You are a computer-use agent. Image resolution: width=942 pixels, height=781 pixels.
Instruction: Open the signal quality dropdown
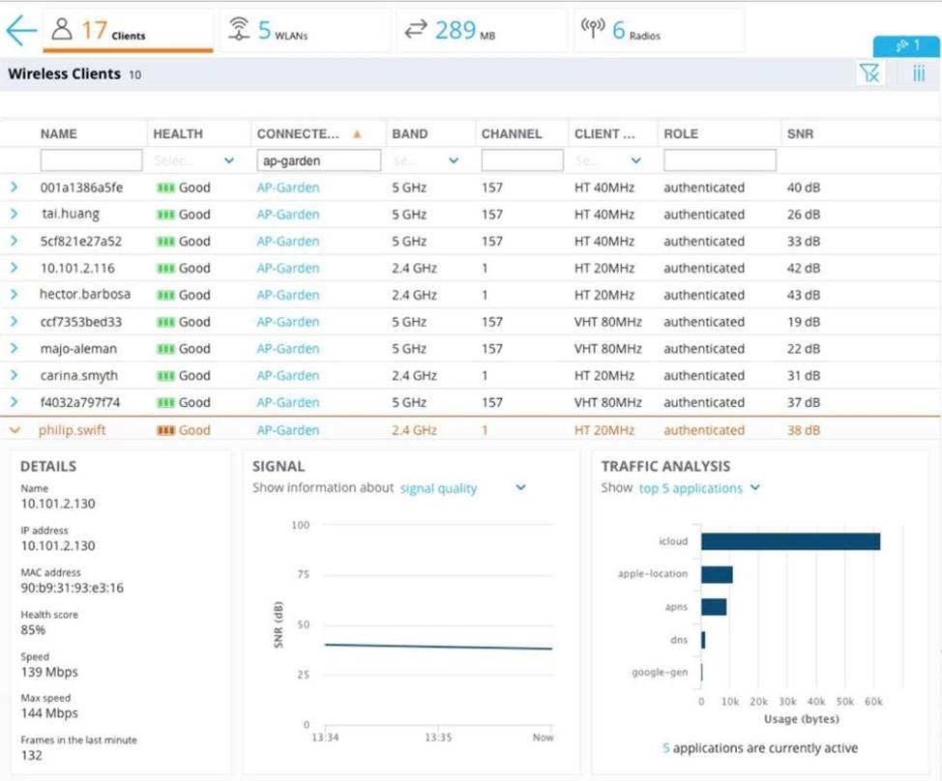520,488
